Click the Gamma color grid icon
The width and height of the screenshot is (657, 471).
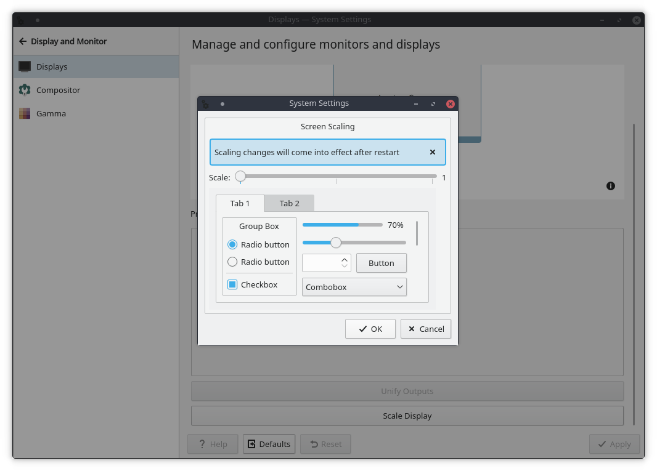pos(25,113)
